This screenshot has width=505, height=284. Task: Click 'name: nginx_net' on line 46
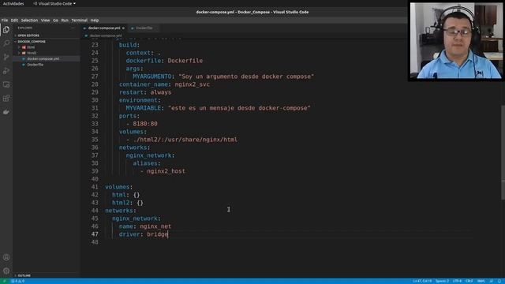(145, 226)
